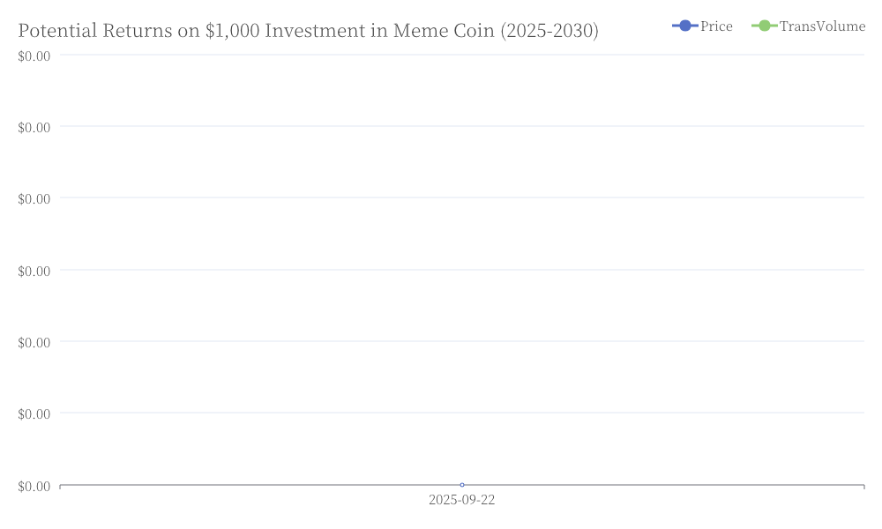Click the TransVolume legend label text
This screenshot has height=529, width=882.
(x=822, y=26)
